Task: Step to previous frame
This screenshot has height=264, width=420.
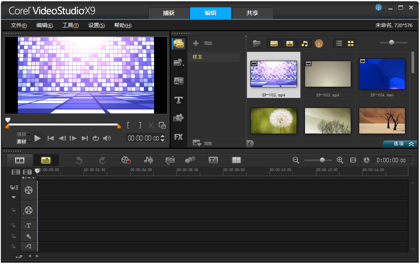Action: [62, 139]
